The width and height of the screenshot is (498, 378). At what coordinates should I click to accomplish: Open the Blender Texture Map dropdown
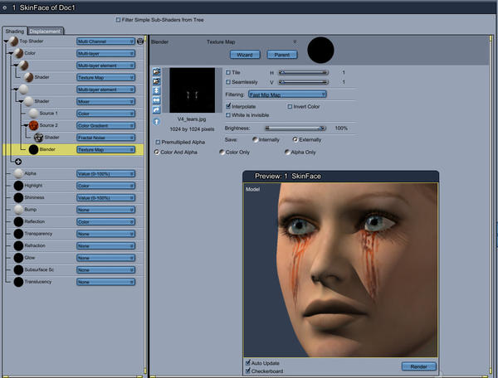click(x=105, y=150)
